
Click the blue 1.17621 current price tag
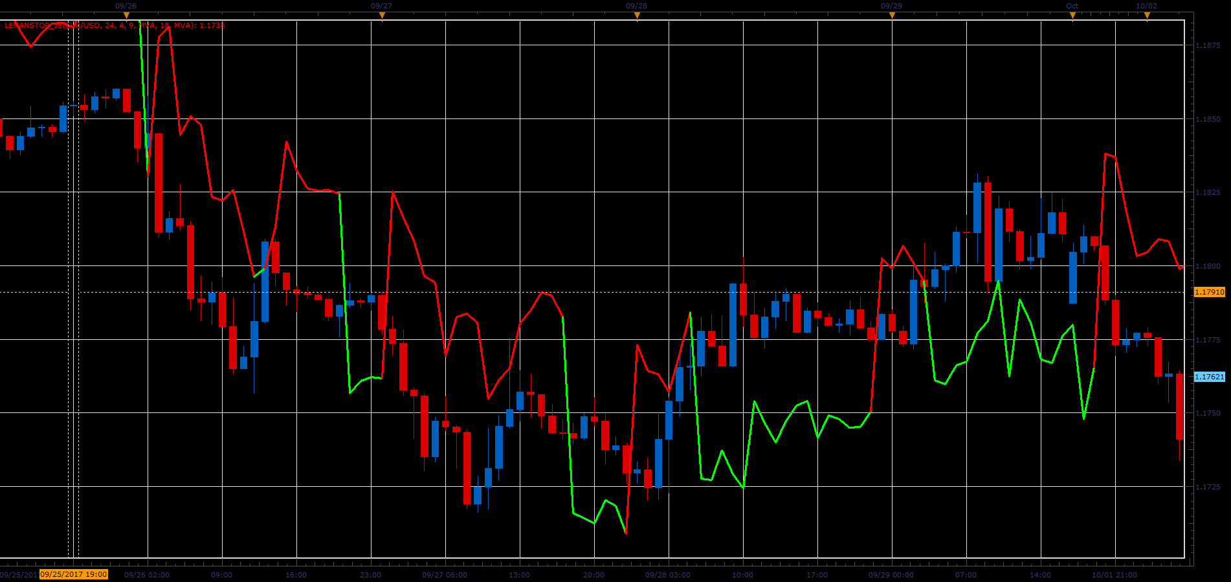(x=1209, y=377)
